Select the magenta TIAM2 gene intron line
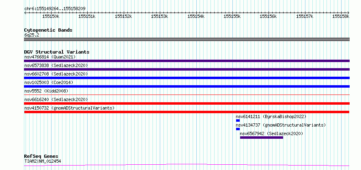 pos(187,165)
